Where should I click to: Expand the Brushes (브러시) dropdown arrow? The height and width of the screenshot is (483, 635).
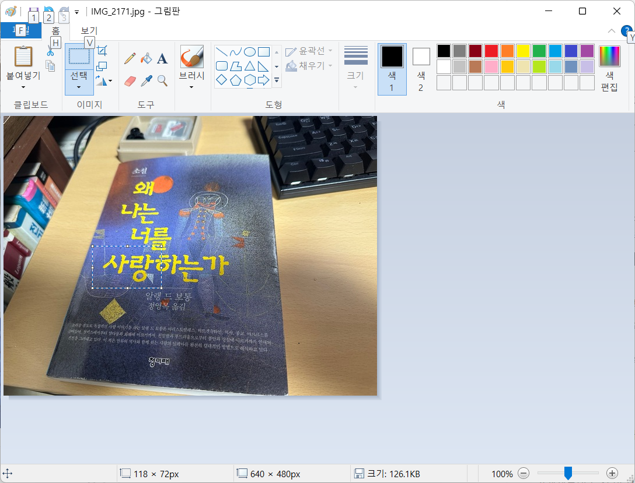point(191,87)
